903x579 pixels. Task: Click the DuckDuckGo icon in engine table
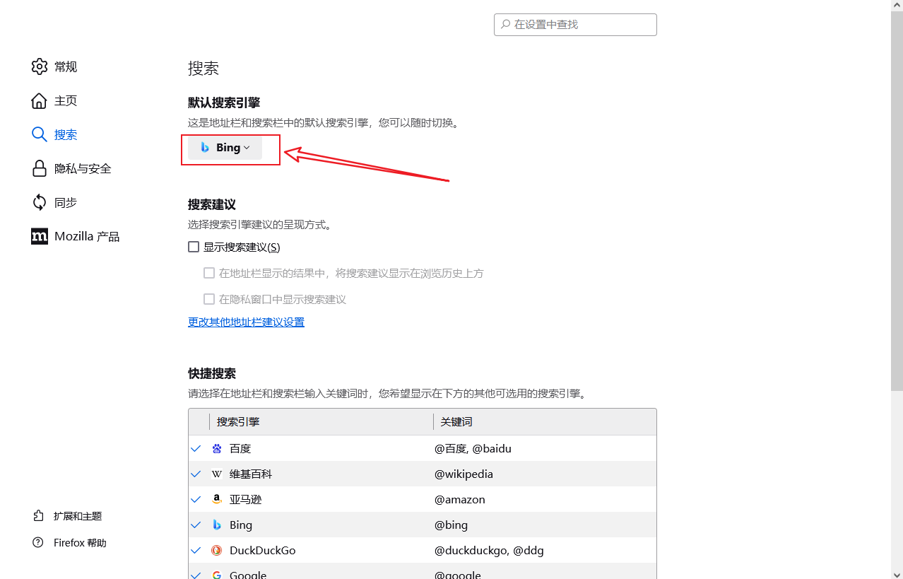coord(217,550)
